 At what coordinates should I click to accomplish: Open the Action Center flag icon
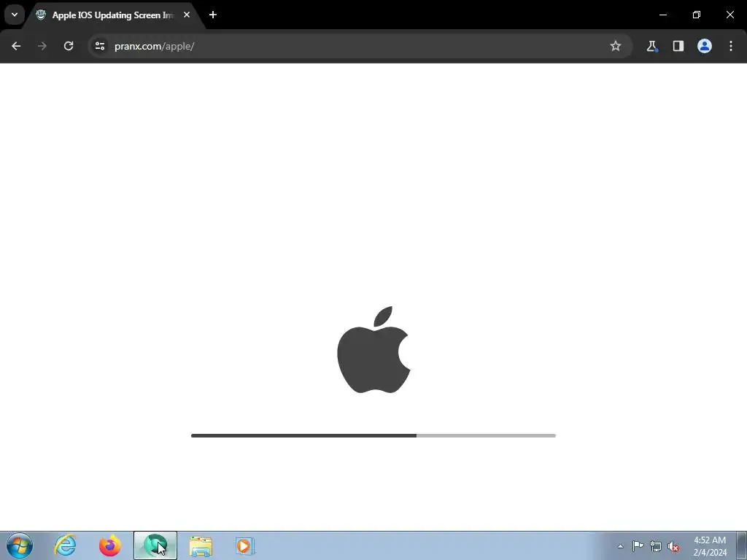coord(638,546)
